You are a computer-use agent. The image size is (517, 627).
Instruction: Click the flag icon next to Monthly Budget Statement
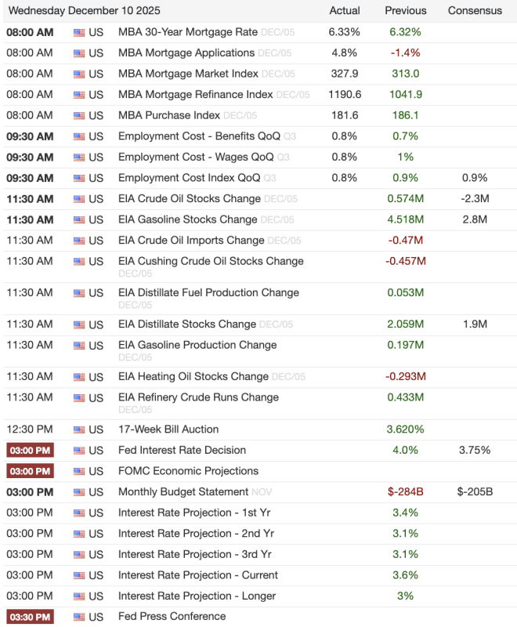[x=79, y=492]
